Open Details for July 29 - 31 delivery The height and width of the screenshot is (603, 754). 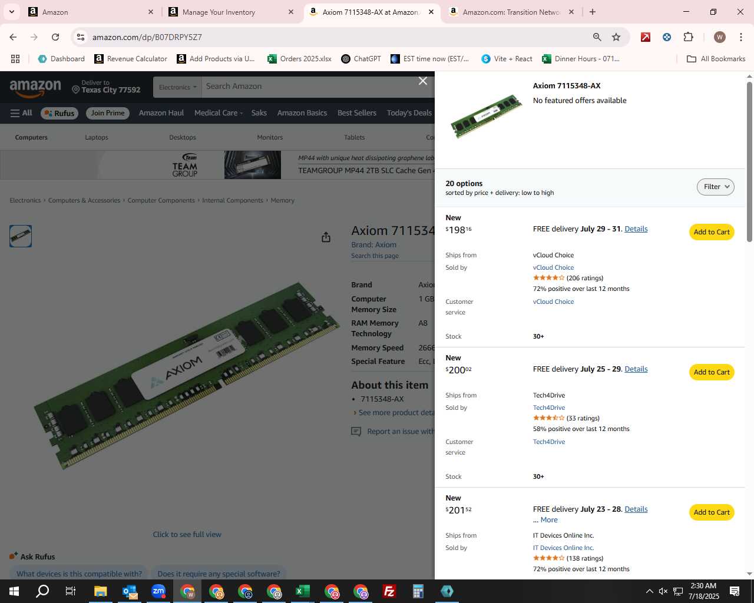(636, 229)
